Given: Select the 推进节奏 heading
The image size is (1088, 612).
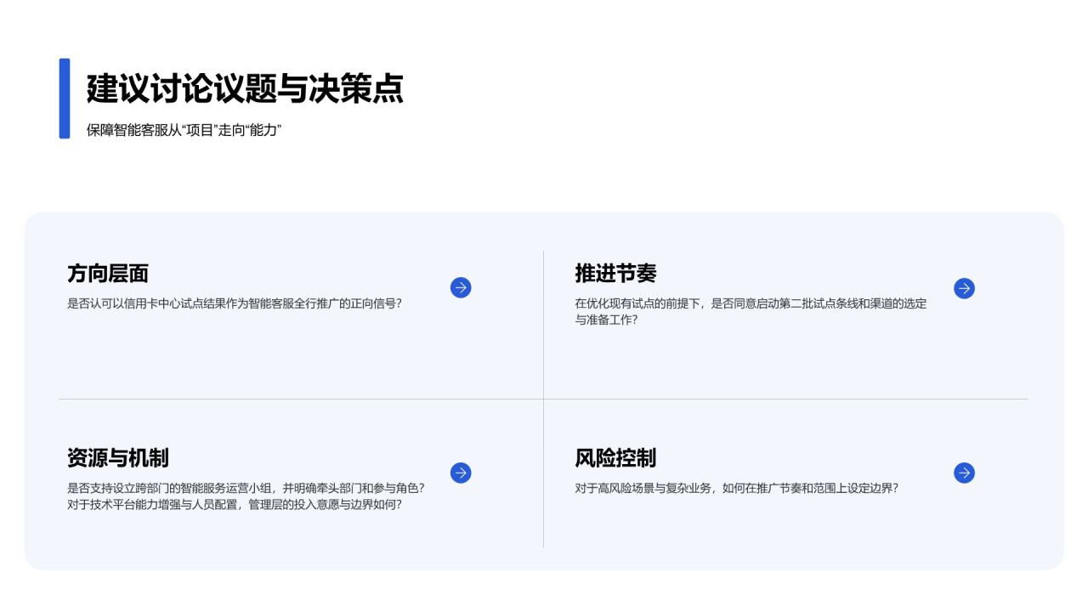Looking at the screenshot, I should (615, 274).
